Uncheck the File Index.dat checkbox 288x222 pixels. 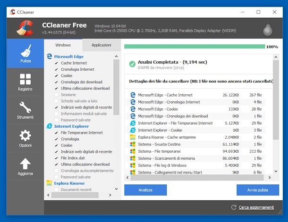(56, 158)
